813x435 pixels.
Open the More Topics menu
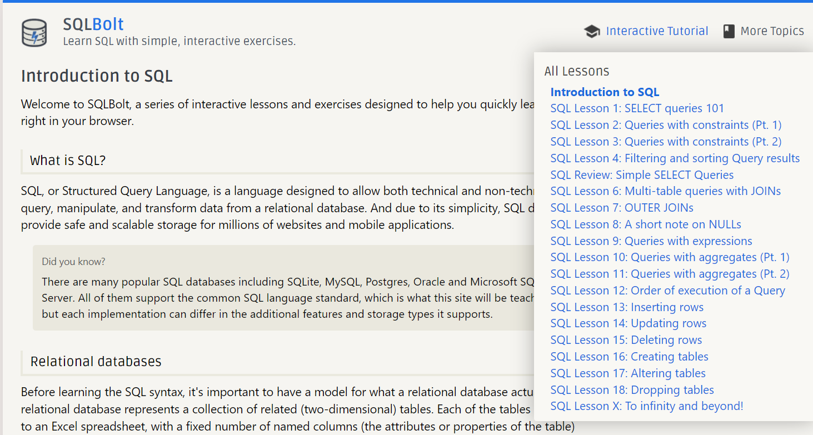772,31
